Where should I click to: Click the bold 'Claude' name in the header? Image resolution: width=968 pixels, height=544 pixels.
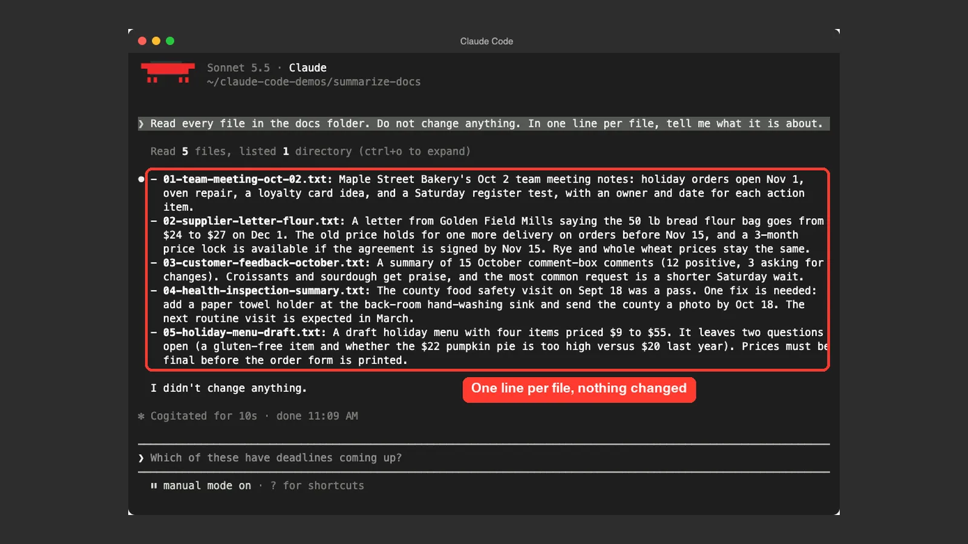click(x=307, y=68)
